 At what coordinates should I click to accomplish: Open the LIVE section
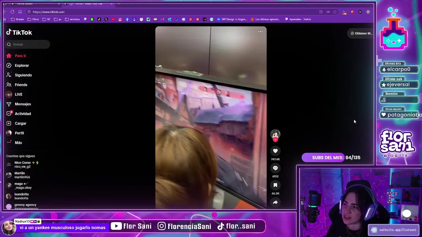14,94
